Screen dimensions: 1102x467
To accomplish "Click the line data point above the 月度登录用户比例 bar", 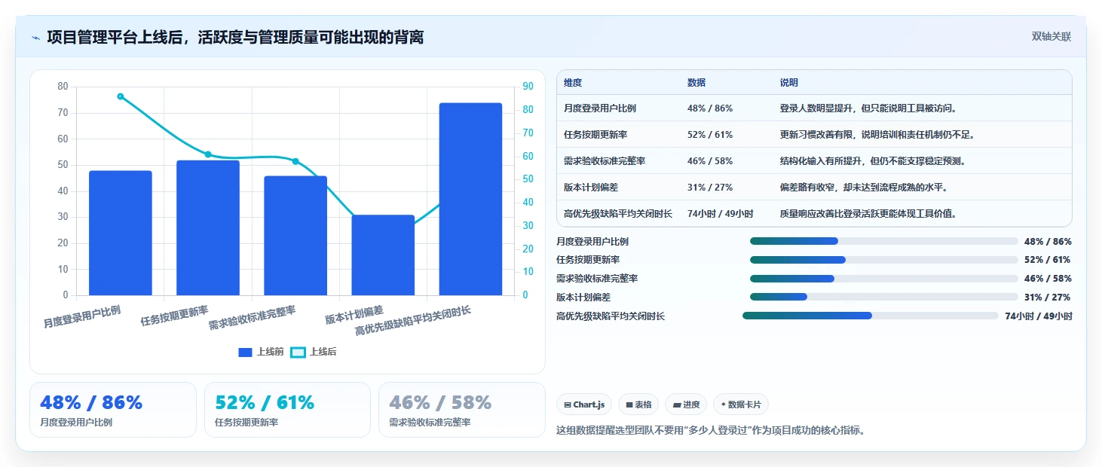I will 121,96.
